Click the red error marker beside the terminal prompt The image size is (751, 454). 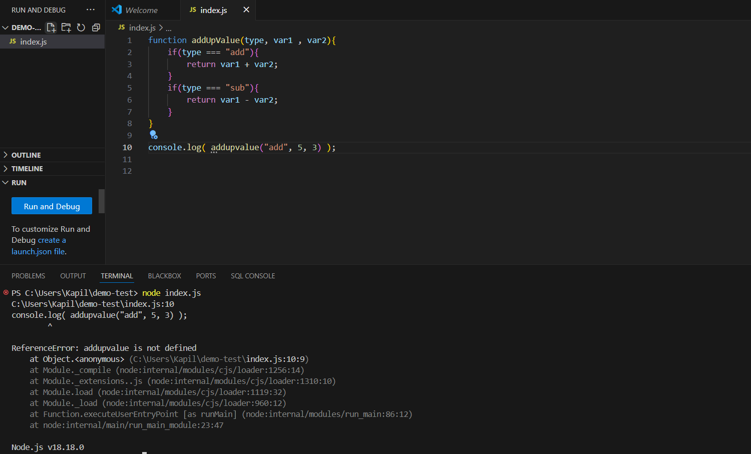click(6, 292)
